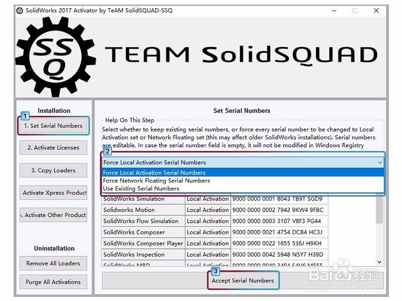Accept the serial numbers
The height and width of the screenshot is (301, 402).
(x=243, y=280)
